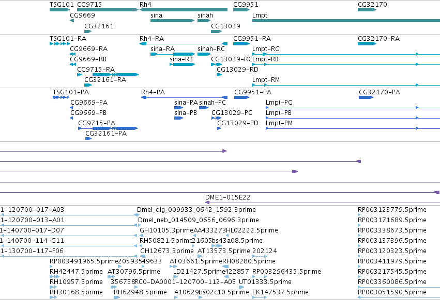Select the Lmpt-RM transcript label
The width and height of the screenshot is (440, 300).
point(266,80)
